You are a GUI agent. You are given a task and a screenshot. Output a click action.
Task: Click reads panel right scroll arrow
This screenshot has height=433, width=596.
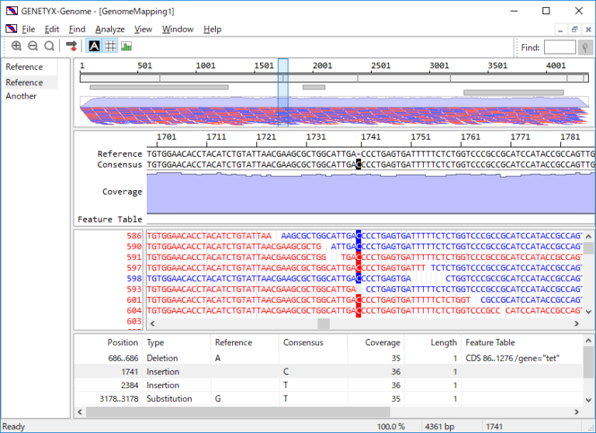point(577,324)
